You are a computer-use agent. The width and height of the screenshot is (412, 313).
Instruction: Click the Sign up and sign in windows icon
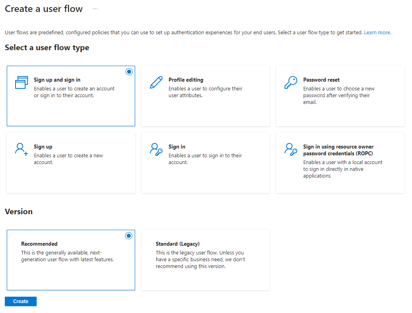pos(22,82)
